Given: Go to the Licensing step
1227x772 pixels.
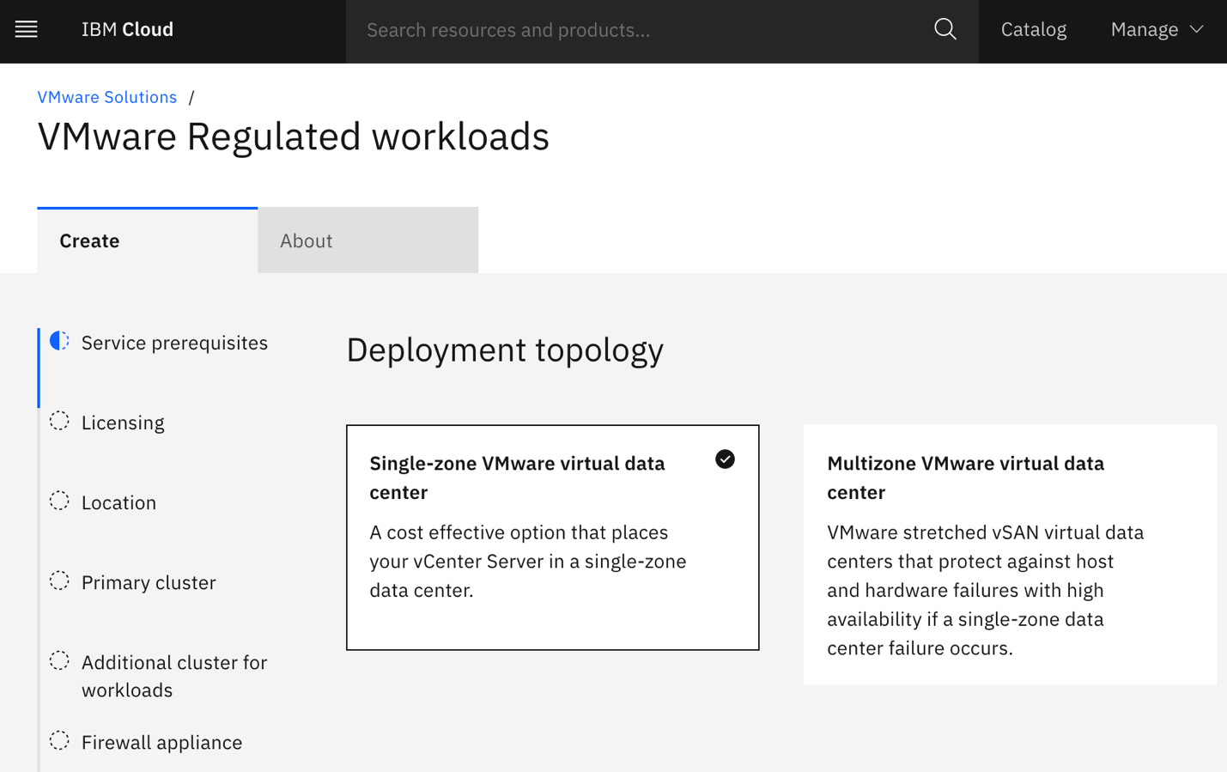Looking at the screenshot, I should click(123, 422).
